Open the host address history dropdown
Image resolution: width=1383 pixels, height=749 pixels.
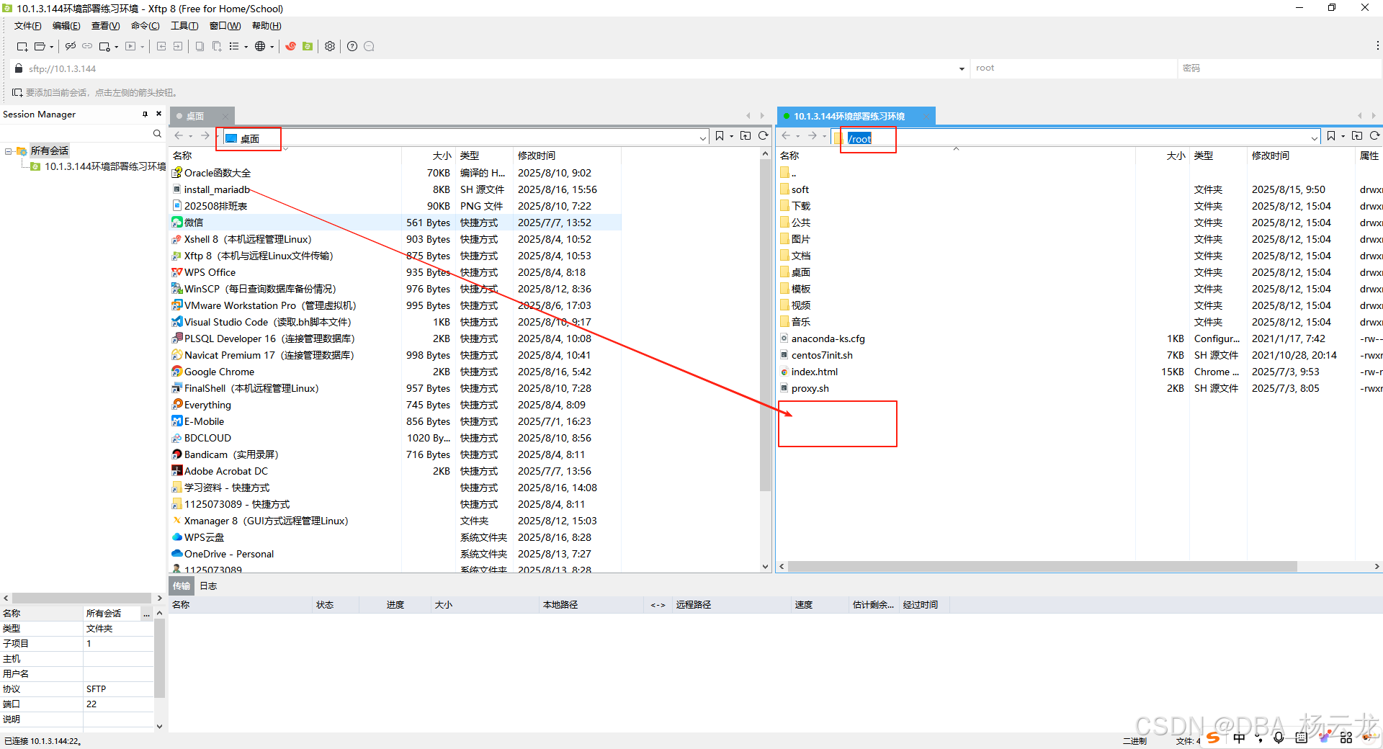click(962, 69)
